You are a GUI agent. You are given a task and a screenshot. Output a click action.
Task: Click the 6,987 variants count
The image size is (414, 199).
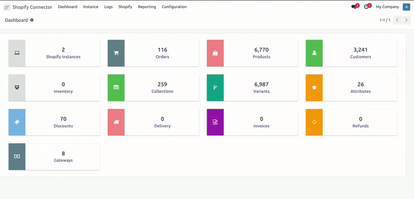coord(261,84)
